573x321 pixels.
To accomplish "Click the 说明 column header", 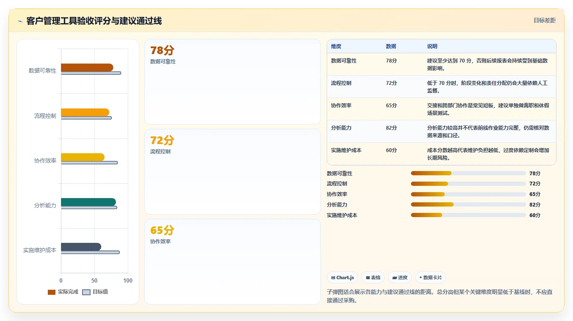I will pos(432,46).
